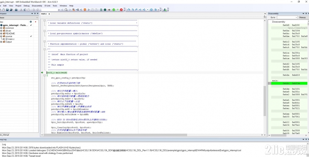Collapse the source folder

[1, 36]
